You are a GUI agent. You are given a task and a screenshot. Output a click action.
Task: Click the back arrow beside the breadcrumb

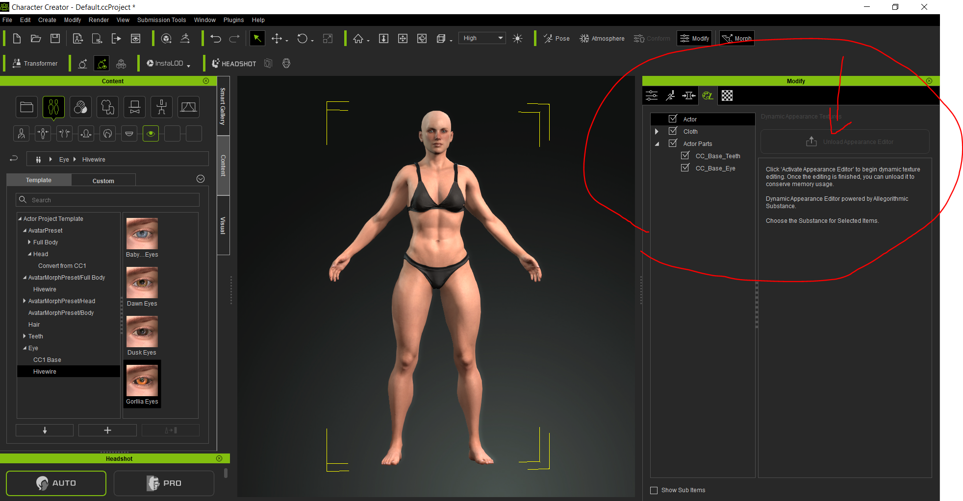pyautogui.click(x=14, y=159)
